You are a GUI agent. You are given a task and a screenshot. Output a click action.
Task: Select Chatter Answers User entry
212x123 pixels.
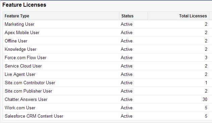pyautogui.click(x=26, y=99)
